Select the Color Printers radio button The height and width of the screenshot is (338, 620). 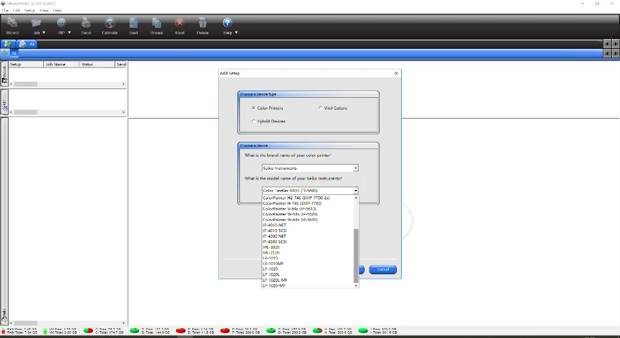click(254, 108)
